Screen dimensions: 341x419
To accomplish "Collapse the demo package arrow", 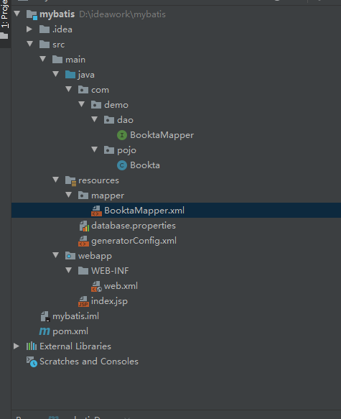I will [x=81, y=104].
